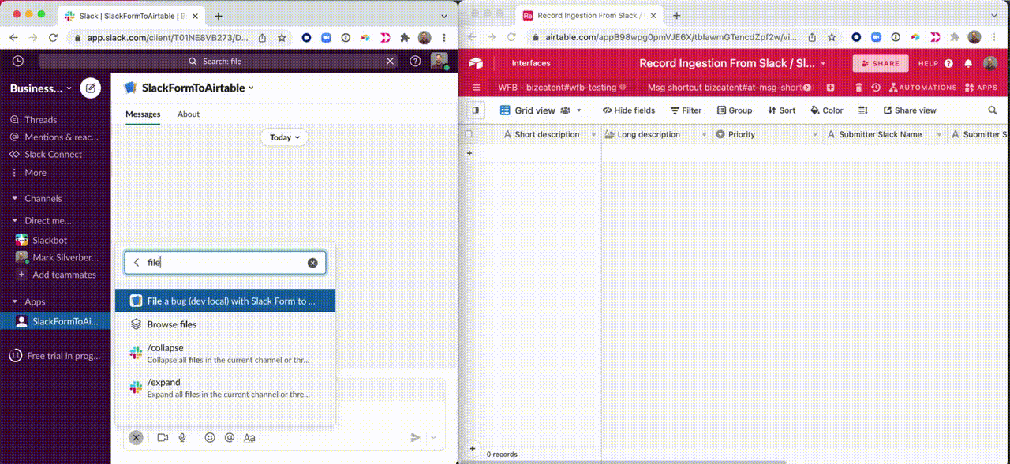Image resolution: width=1010 pixels, height=464 pixels.
Task: Toggle Aa text formatting in composer
Action: coord(249,437)
